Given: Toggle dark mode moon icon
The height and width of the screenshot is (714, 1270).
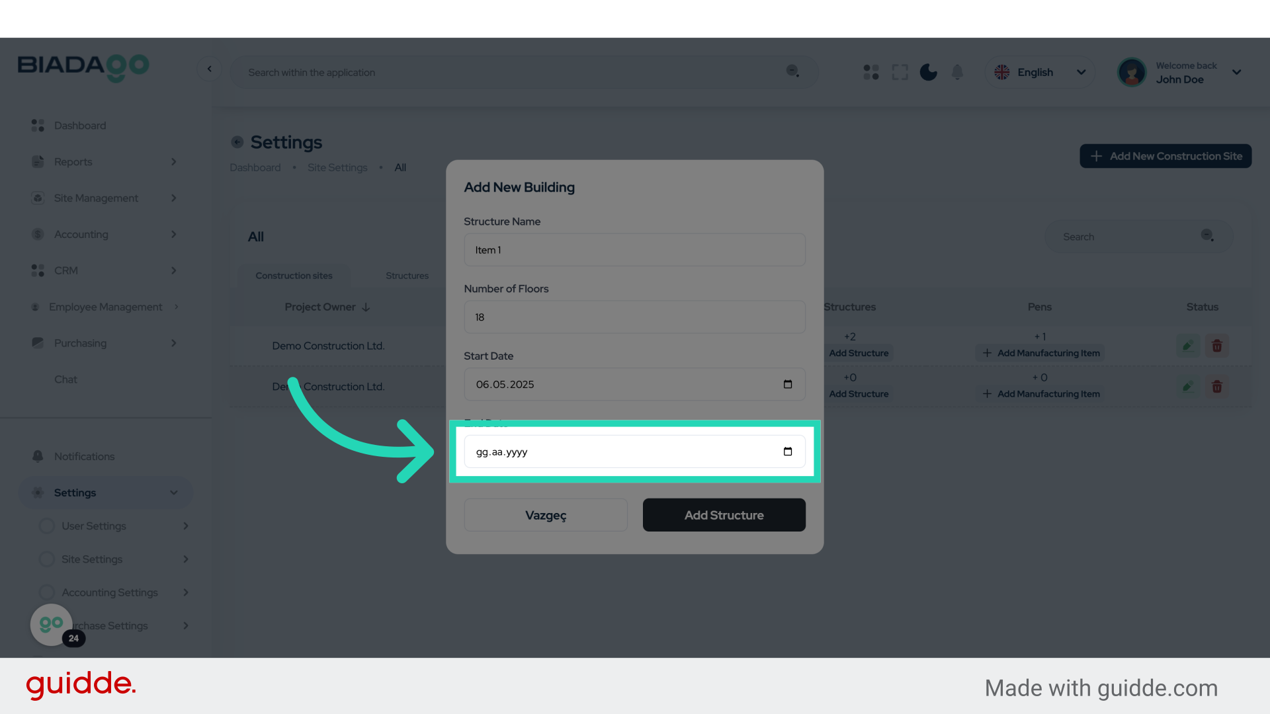Looking at the screenshot, I should click(x=928, y=72).
